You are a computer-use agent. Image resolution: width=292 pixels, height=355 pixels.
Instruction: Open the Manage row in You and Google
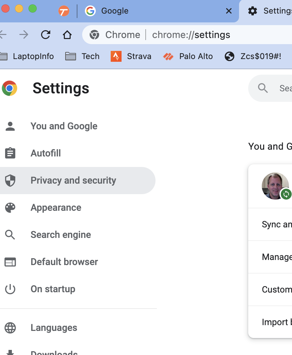pyautogui.click(x=270, y=257)
